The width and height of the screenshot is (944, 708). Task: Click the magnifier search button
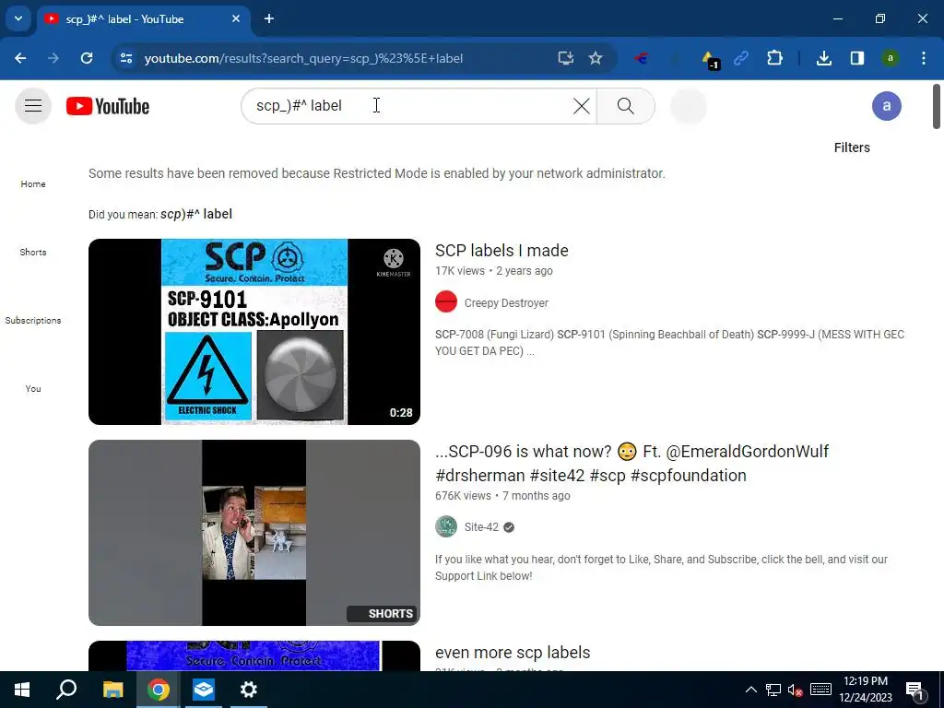point(626,106)
